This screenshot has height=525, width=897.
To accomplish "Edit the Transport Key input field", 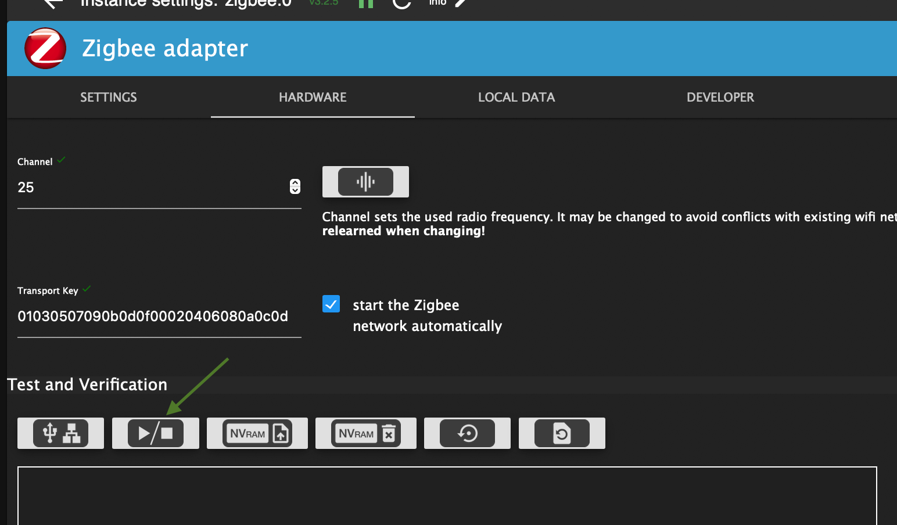I will [153, 316].
